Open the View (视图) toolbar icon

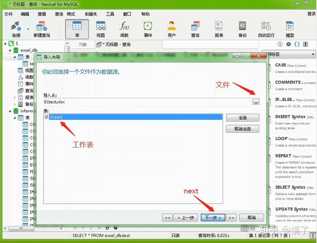tap(101, 30)
